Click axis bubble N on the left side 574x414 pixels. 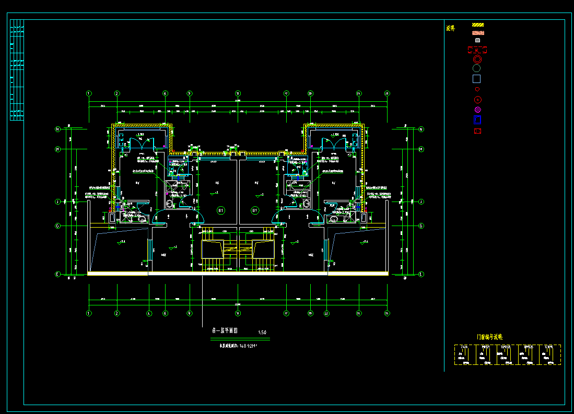click(57, 129)
